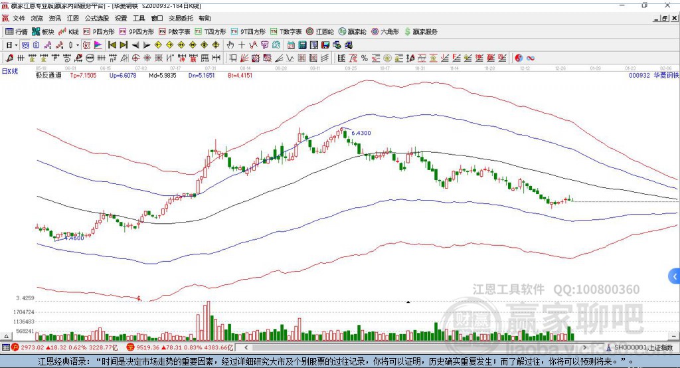Image resolution: width=680 pixels, height=368 pixels.
Task: Click the yin-yang symbol icon
Action: (519, 58)
